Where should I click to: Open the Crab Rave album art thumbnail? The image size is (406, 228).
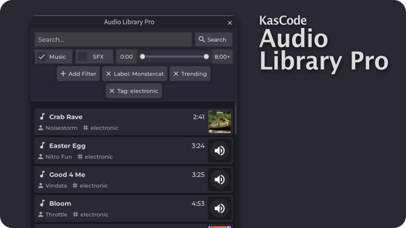pos(220,122)
